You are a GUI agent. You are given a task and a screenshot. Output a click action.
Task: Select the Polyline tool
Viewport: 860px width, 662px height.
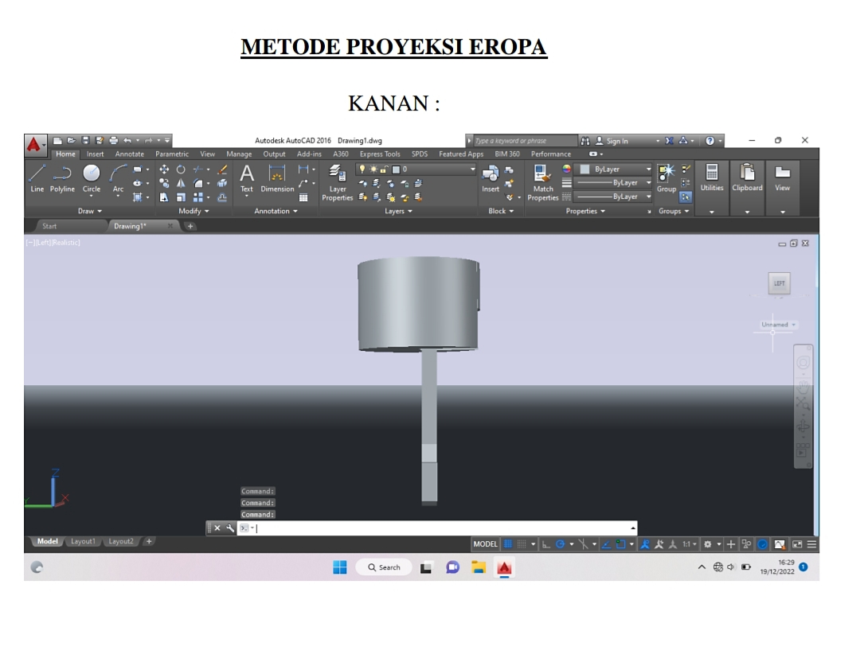[62, 179]
